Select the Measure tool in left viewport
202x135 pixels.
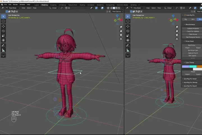[3, 50]
